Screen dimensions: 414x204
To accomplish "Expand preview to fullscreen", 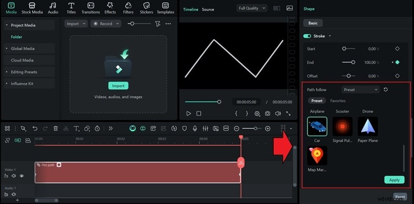I will [288, 113].
